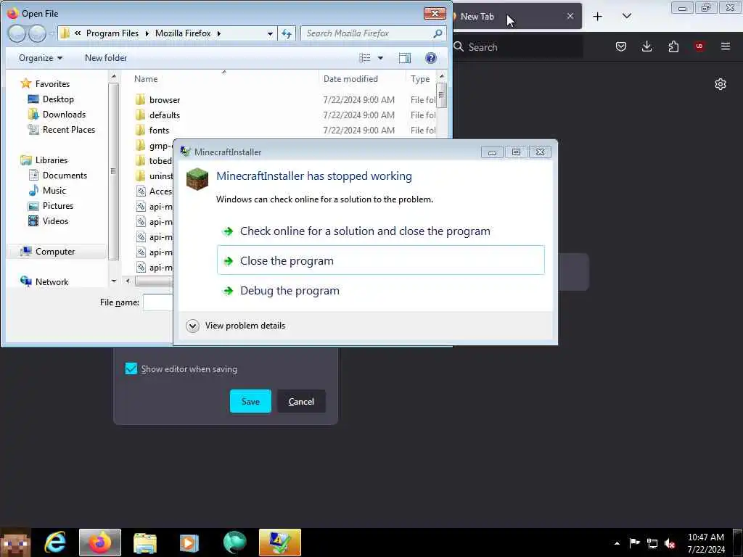
Task: Open Recent Places in navigation pane
Action: point(69,129)
